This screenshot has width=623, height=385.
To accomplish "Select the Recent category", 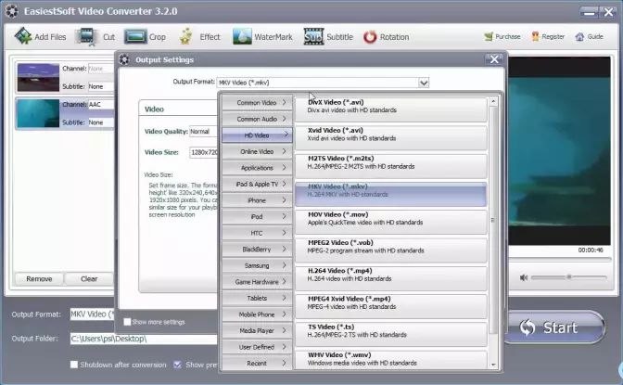I will pos(257,363).
